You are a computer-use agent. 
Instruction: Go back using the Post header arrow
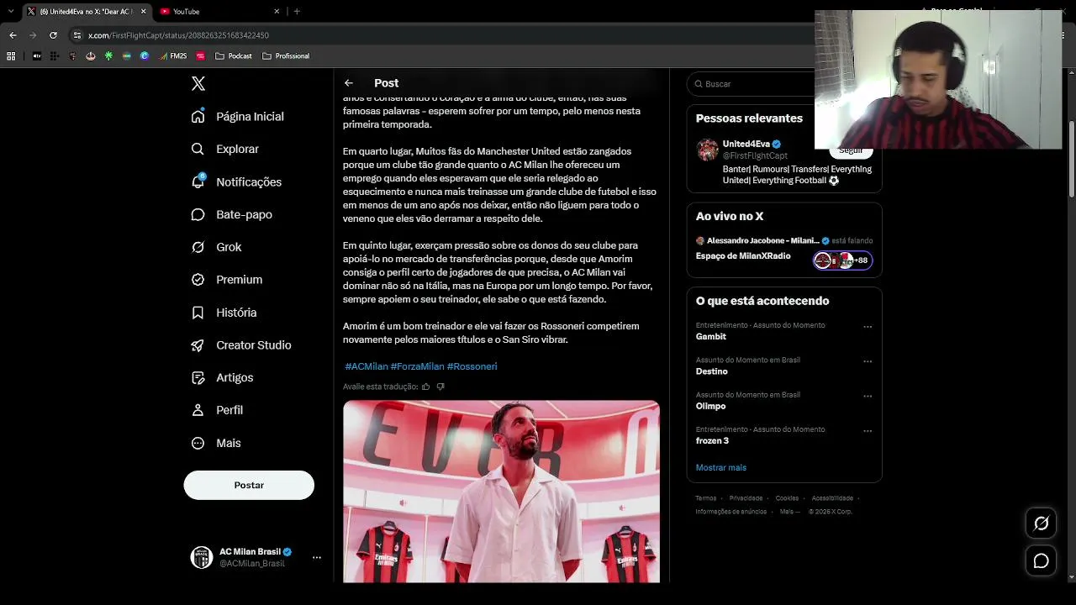349,83
